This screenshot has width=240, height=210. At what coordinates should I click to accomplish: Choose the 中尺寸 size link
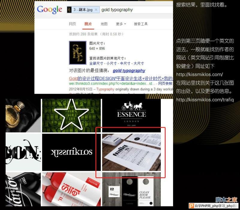point(125,63)
